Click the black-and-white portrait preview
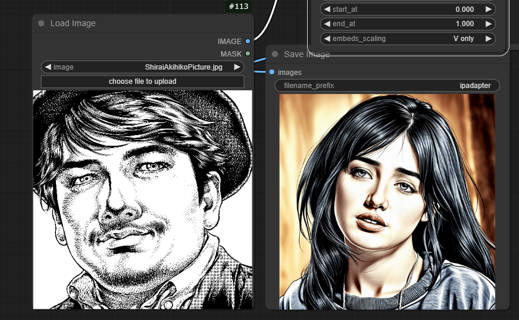Screen dimensions: 519x320 (143, 199)
